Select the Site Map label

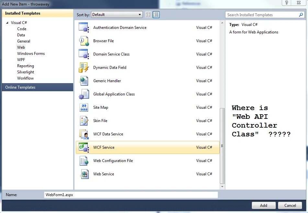tap(101, 107)
